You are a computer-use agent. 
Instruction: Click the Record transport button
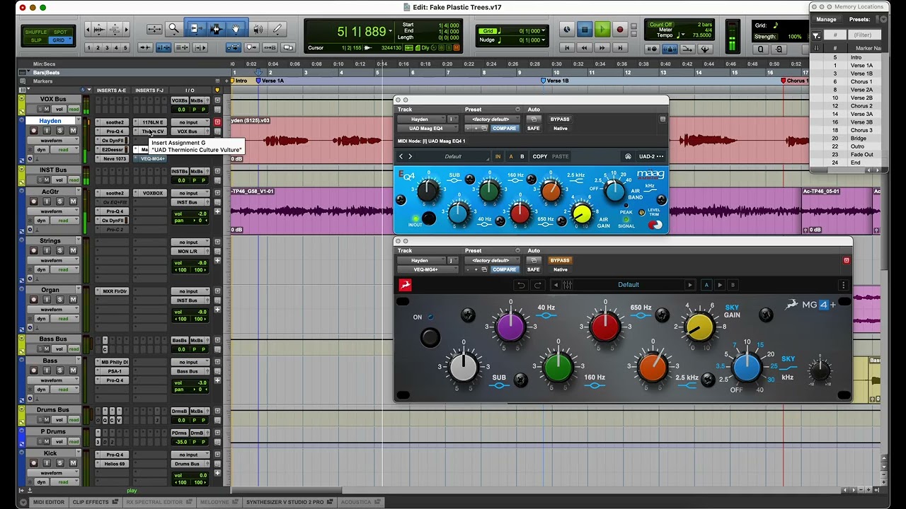(x=620, y=30)
